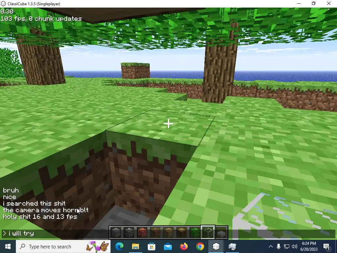This screenshot has width=337, height=253.
Task: Open Microsoft Edge from the taskbar
Action: pyautogui.click(x=119, y=246)
